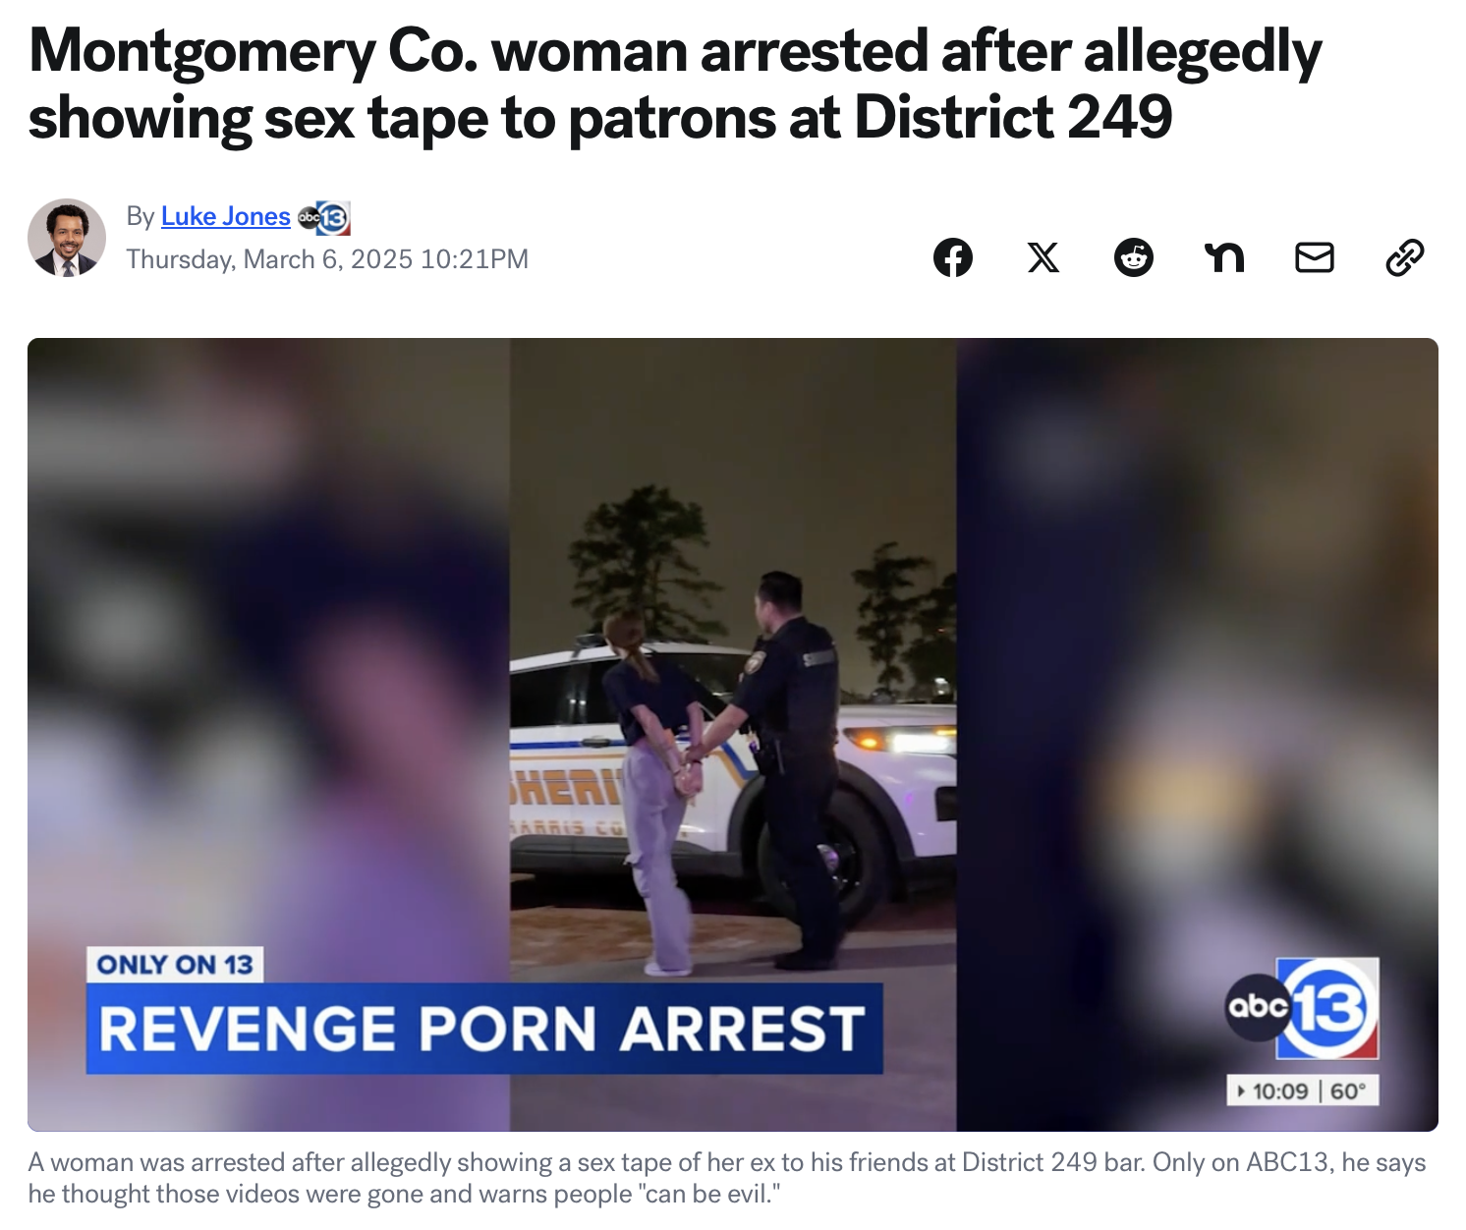
Task: Click the REVENGE PORN ARREST banner
Action: click(x=484, y=1029)
